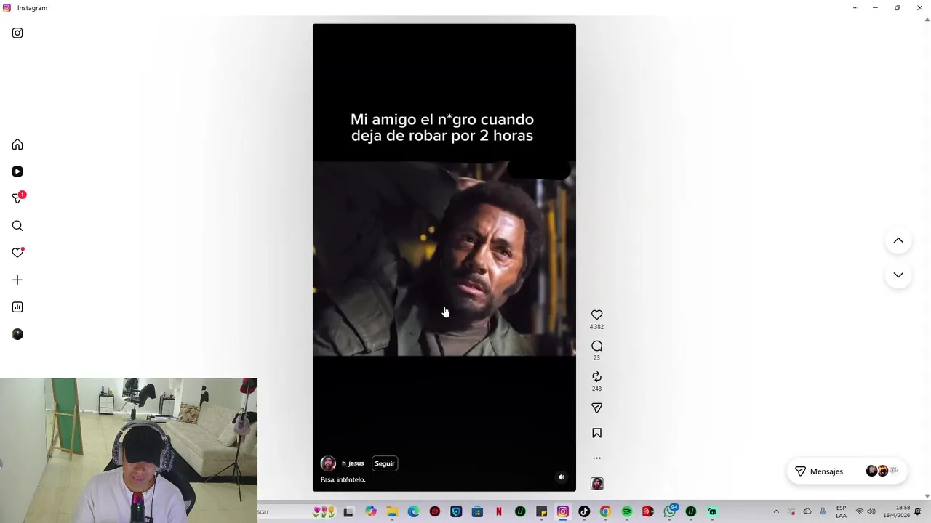The width and height of the screenshot is (931, 523).
Task: Open Copilot from taskbar
Action: point(371,512)
